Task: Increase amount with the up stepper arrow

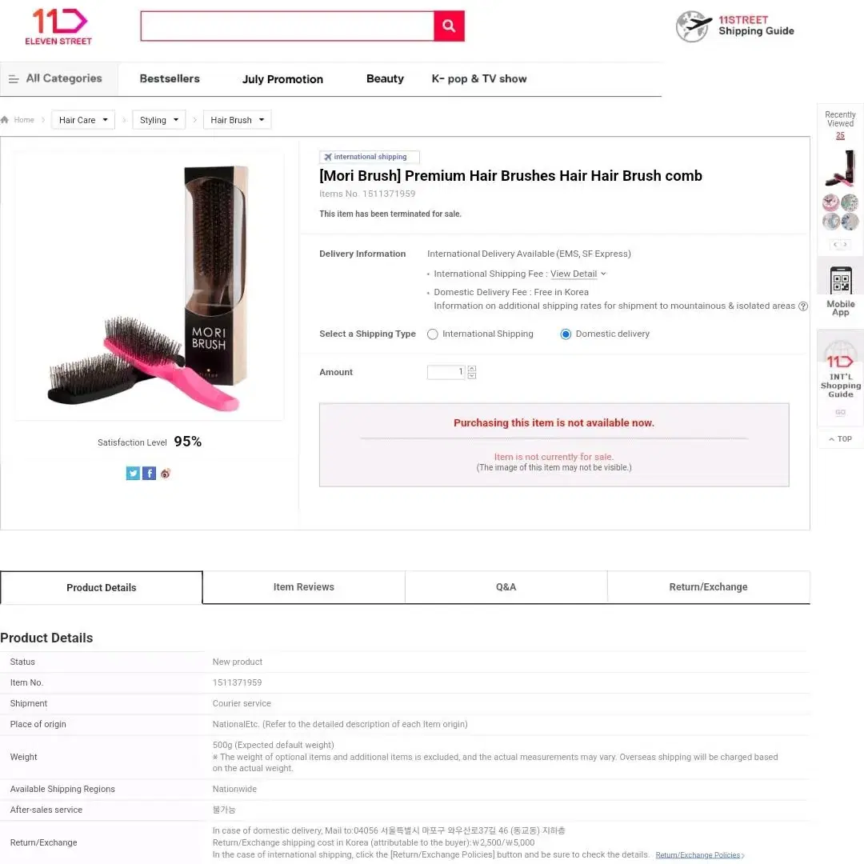Action: point(472,369)
